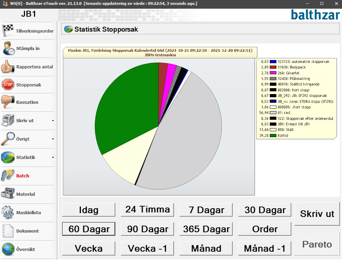Open the Batch sidebar entry

(28, 176)
